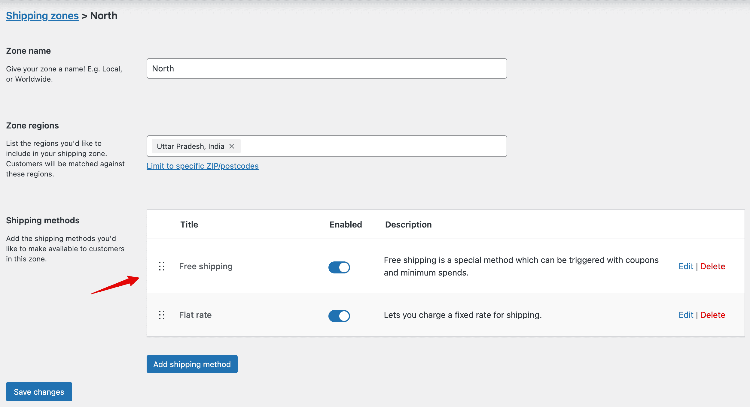
Task: Disable the Free shipping toggle
Action: pos(339,267)
